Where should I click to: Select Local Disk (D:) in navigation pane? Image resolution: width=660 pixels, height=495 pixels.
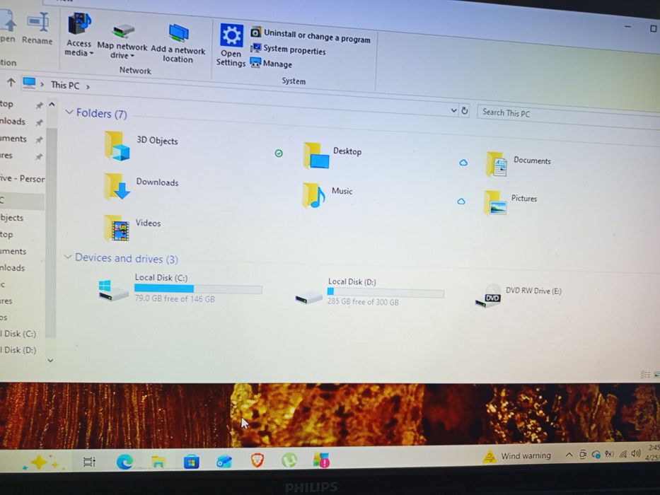(x=18, y=350)
